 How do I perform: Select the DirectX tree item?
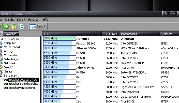point(8,67)
